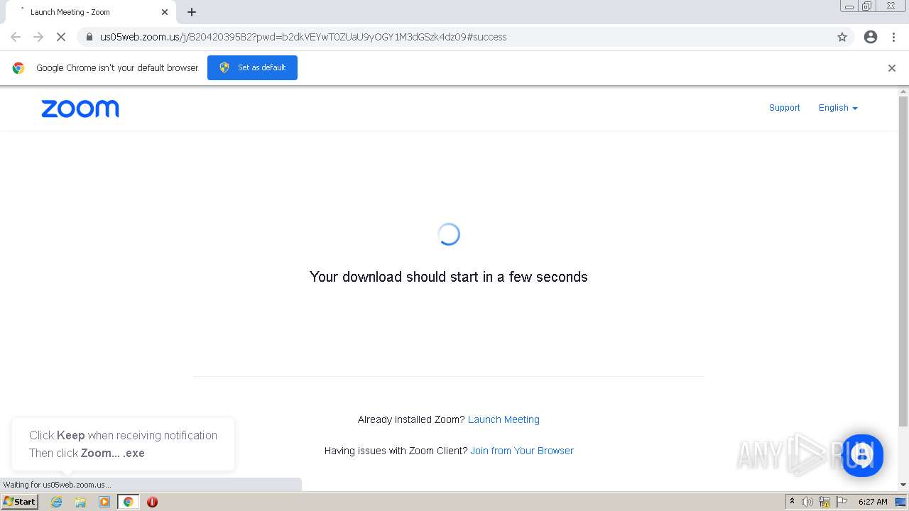Click the 'Your download should start' text

tap(449, 277)
